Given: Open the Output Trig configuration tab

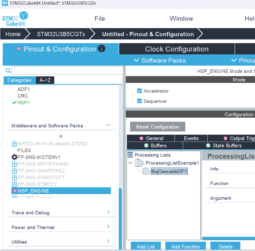Looking at the screenshot, I should tap(231, 138).
